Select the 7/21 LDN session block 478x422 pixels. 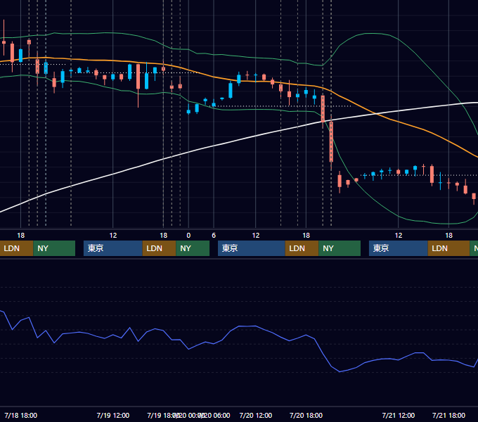coord(448,248)
